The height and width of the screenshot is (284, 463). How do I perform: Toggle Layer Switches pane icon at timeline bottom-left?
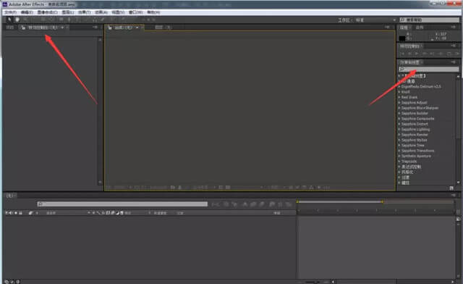click(x=7, y=282)
